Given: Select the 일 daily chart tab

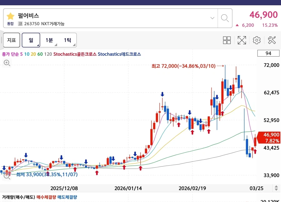Looking at the screenshot, I should [x=31, y=40].
